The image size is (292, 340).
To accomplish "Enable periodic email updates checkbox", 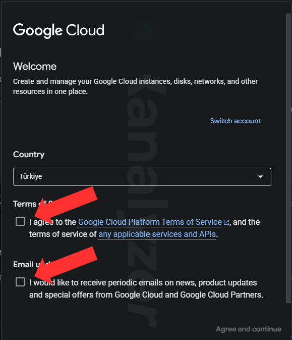I will [x=20, y=282].
